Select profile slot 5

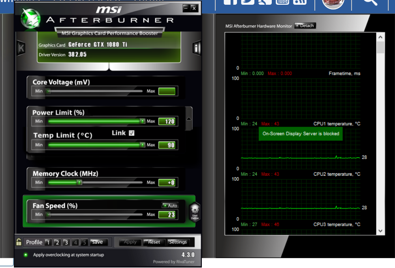[85, 242]
